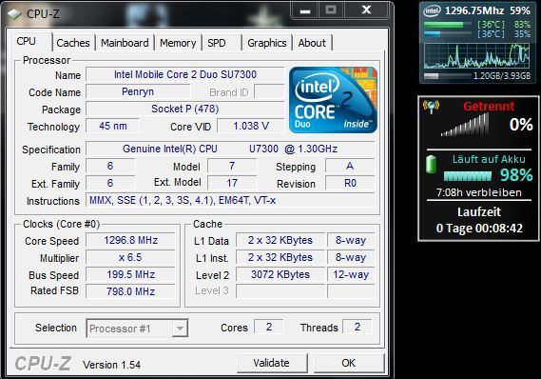Click the Core VID value 1.038 V
541x379 pixels.
(x=251, y=126)
